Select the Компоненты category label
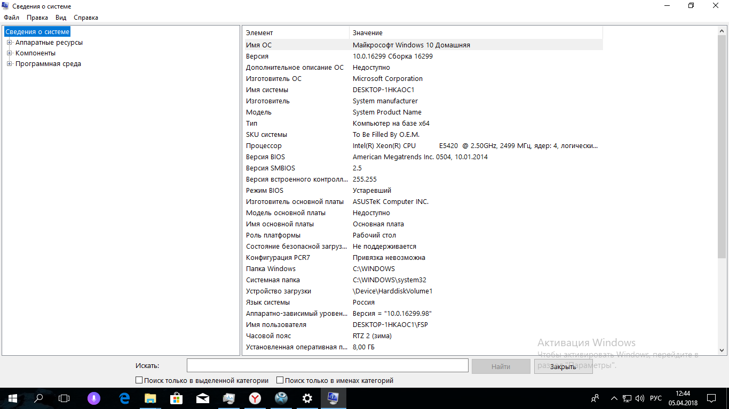This screenshot has width=729, height=409. (35, 53)
